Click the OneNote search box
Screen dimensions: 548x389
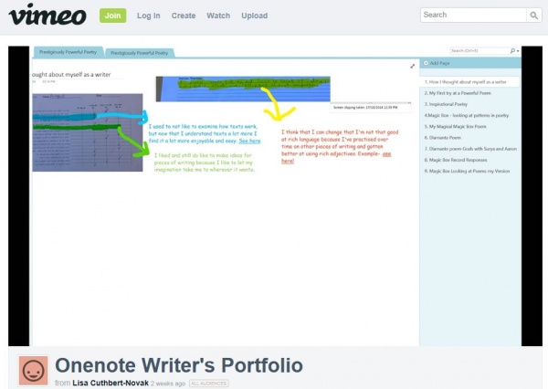point(479,50)
